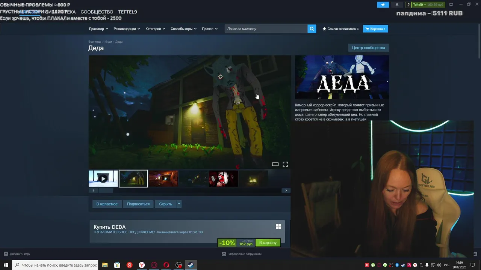The height and width of the screenshot is (270, 481).
Task: Expand the arrow next to Скрыть
Action: coord(179,204)
